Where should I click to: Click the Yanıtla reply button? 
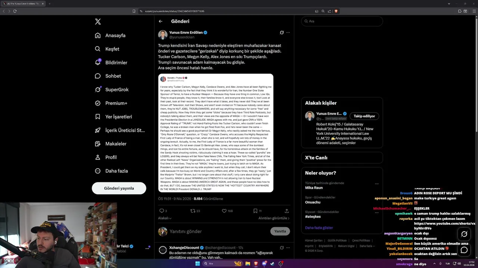(280, 231)
